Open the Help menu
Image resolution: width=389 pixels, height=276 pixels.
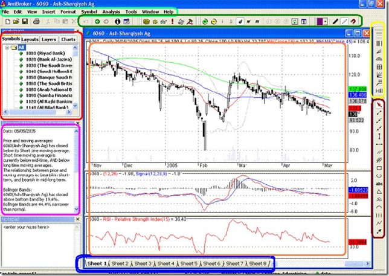coord(169,11)
